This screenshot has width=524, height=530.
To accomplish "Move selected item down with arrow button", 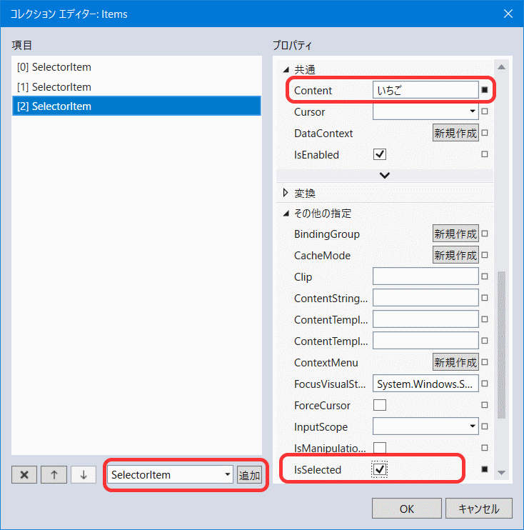I will pyautogui.click(x=84, y=474).
